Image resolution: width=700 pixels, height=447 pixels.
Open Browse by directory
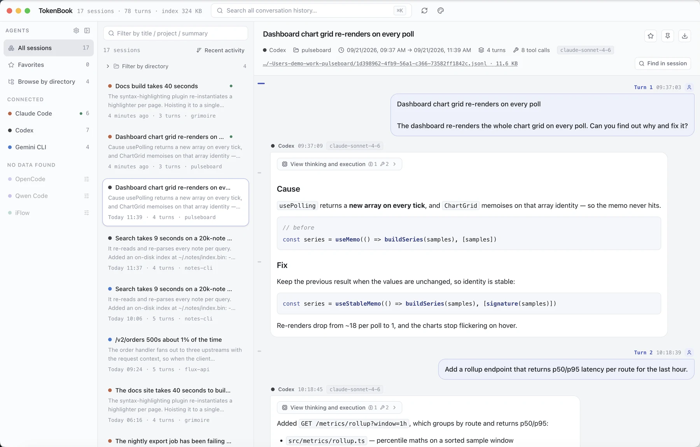pyautogui.click(x=49, y=81)
